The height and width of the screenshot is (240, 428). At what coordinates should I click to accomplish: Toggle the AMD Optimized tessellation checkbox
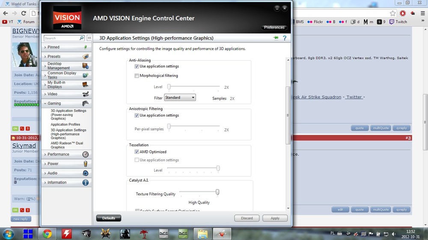(137, 152)
